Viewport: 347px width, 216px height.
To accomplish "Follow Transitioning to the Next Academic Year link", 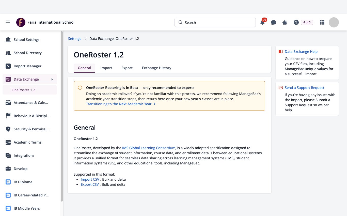I will click(x=121, y=104).
